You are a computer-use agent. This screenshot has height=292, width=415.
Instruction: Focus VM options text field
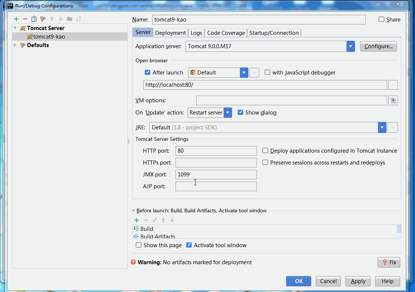(x=292, y=100)
